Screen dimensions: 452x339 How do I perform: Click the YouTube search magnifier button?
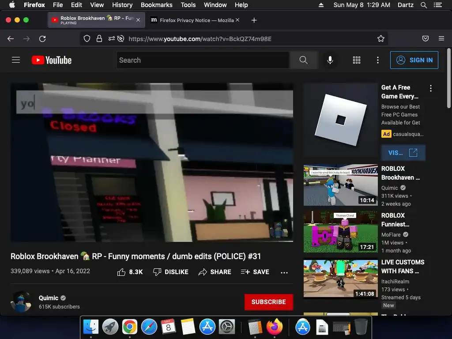[x=304, y=60]
